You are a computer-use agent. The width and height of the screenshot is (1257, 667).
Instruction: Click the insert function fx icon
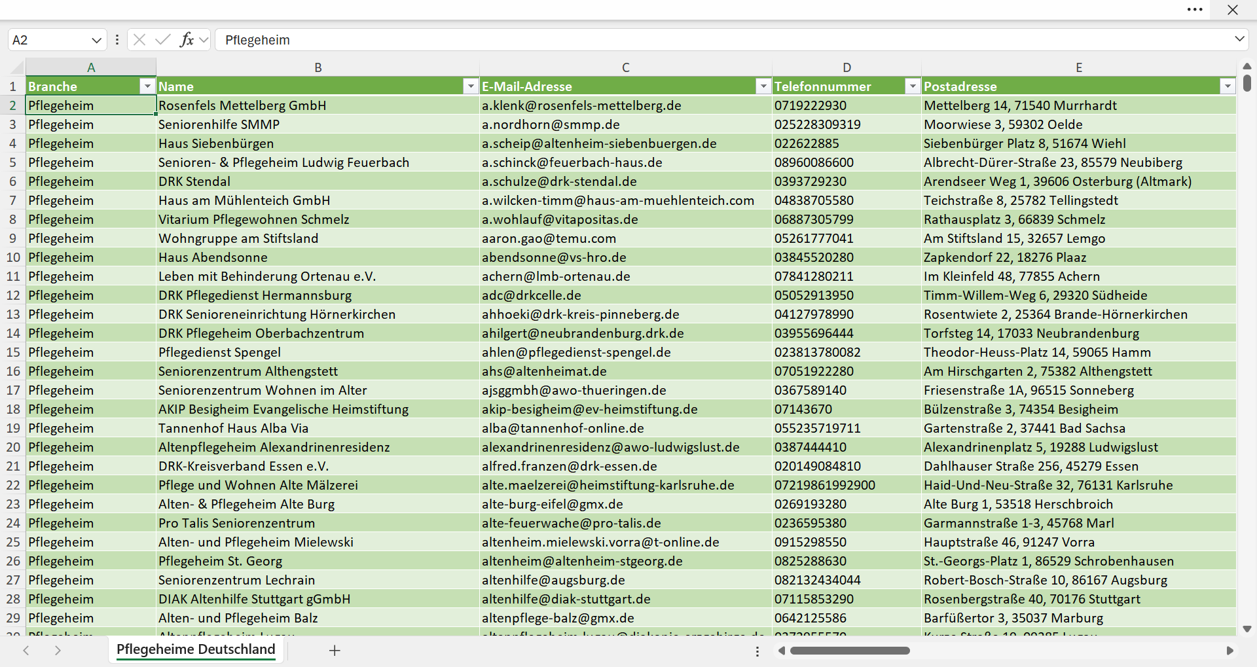187,40
